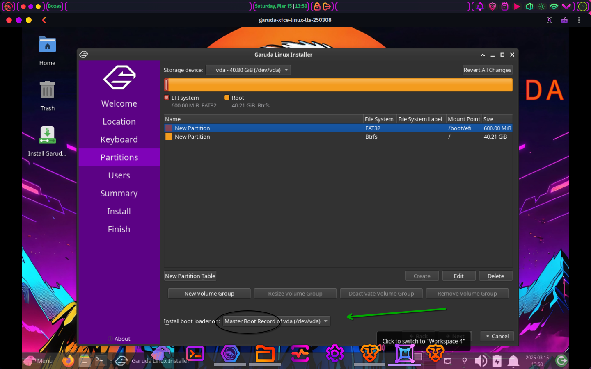
Task: Sort by the Name column header
Action: pyautogui.click(x=263, y=119)
